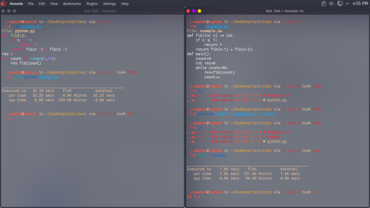
Task: Open the Help menu
Action: tap(125, 4)
